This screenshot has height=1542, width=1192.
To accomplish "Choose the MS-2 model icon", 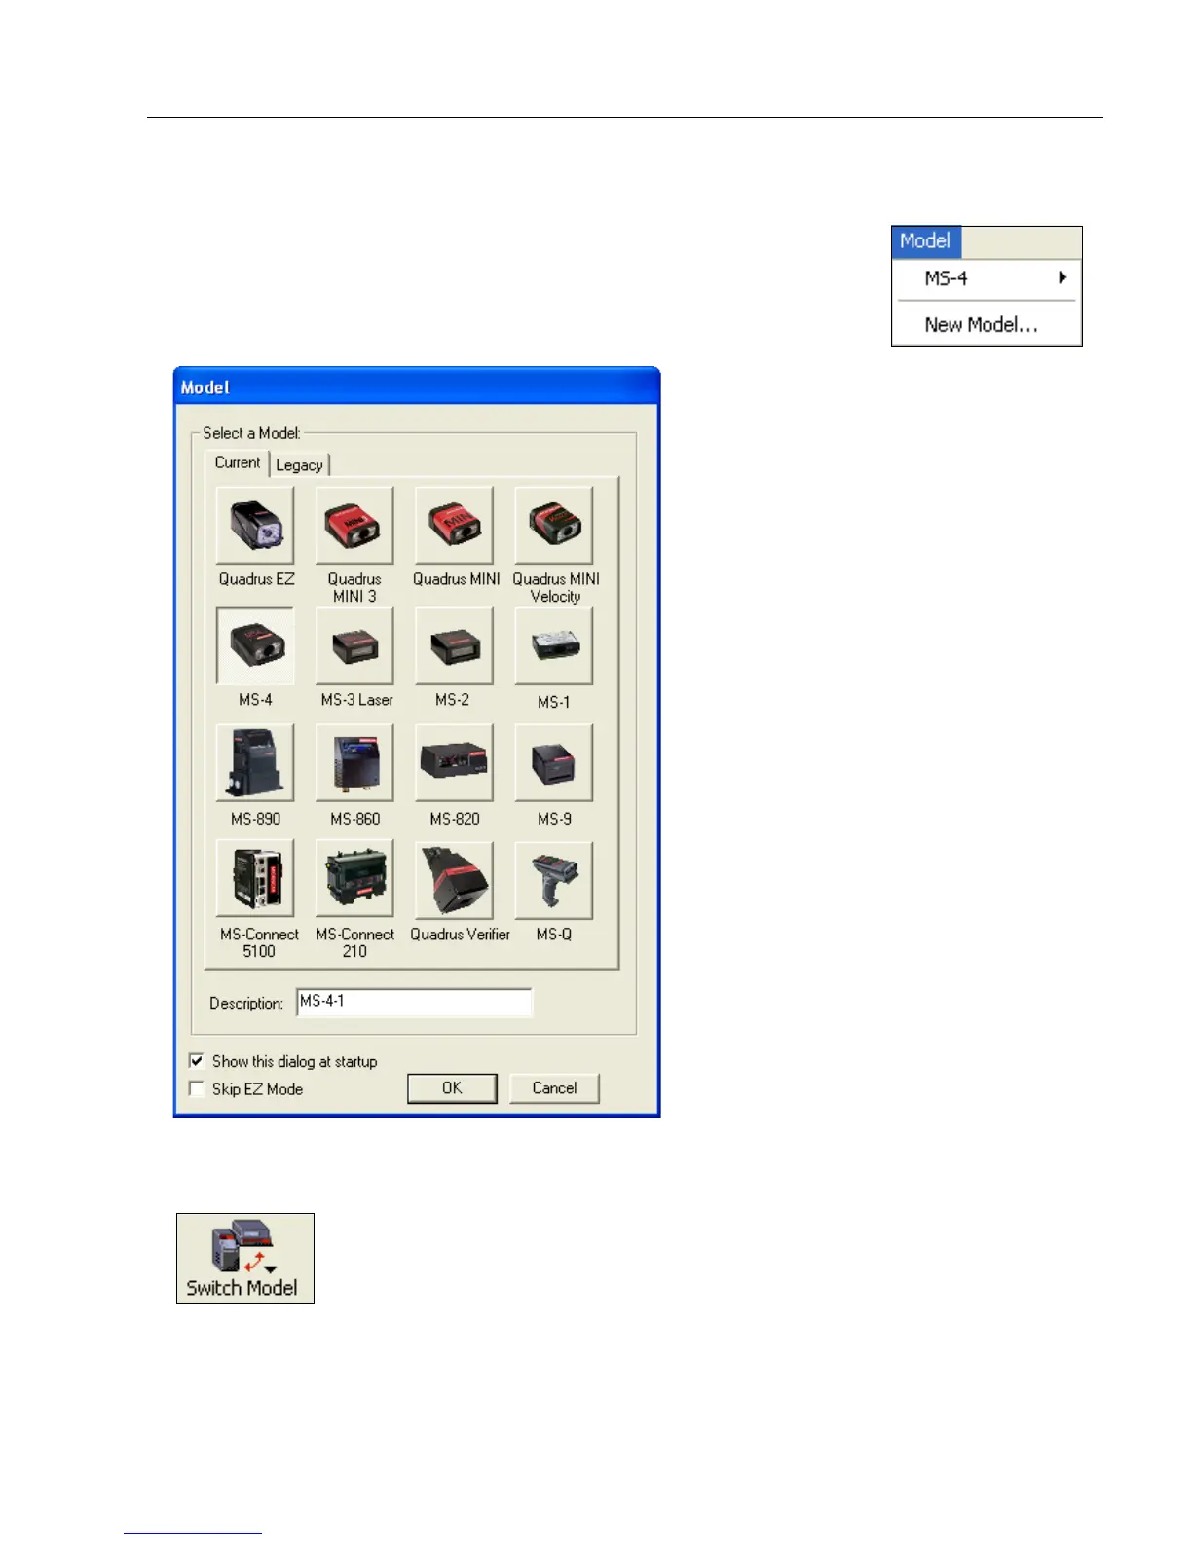I will (x=454, y=645).
